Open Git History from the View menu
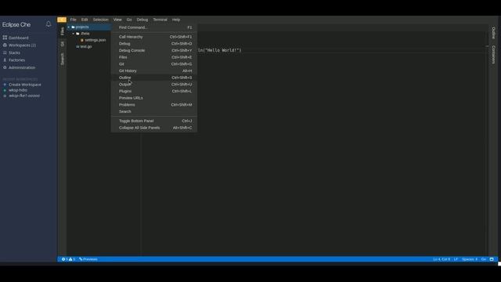 [x=154, y=70]
